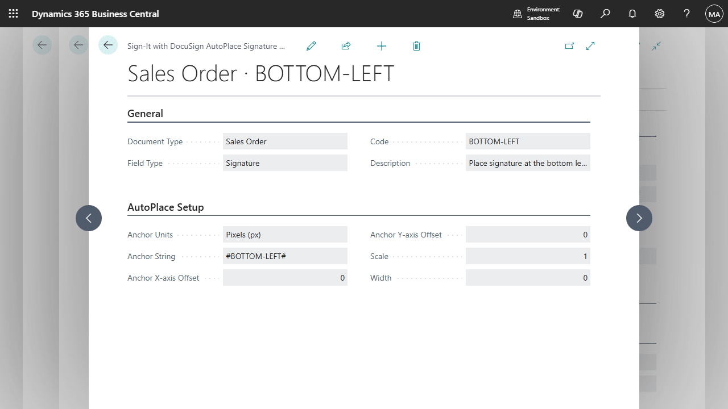Click the pencil edit icon
The height and width of the screenshot is (409, 728).
click(x=311, y=46)
